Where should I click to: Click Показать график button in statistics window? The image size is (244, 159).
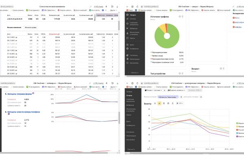point(30,27)
